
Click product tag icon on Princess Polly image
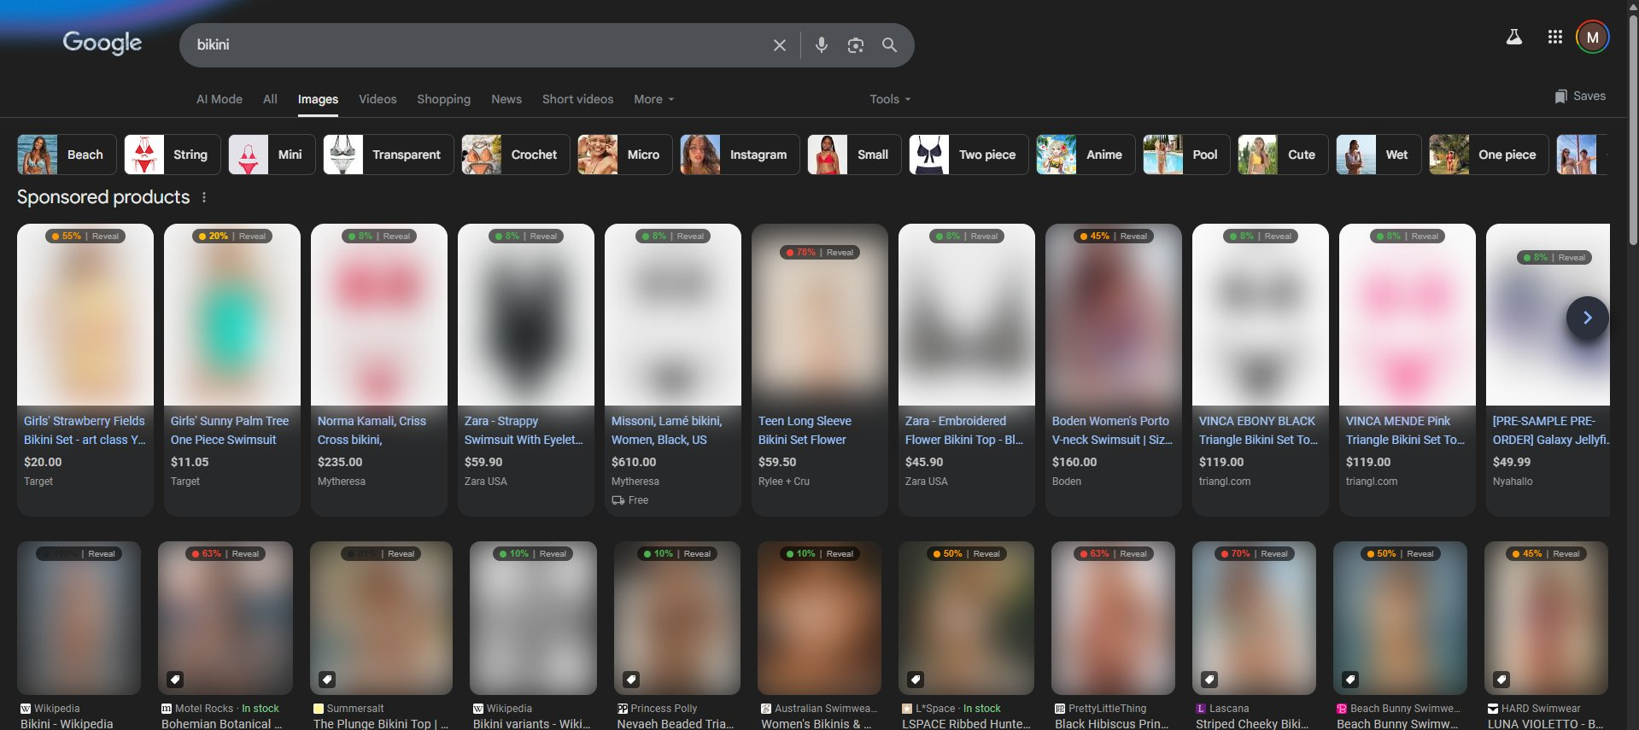[630, 680]
